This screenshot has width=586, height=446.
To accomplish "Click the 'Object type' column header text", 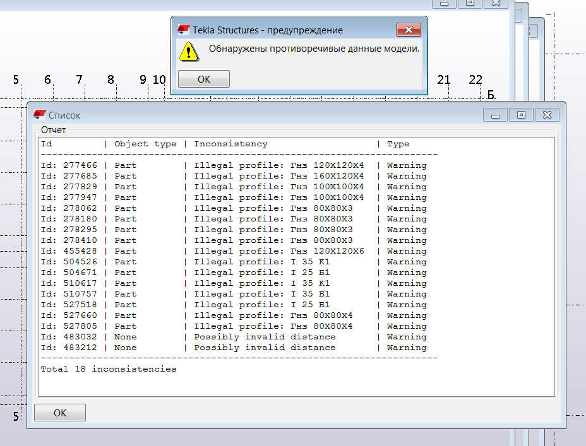I will coord(145,144).
